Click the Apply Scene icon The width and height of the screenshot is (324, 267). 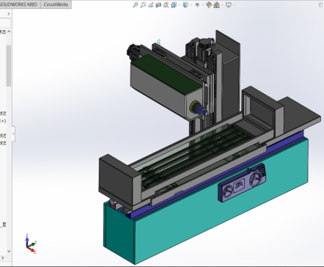pyautogui.click(x=216, y=4)
